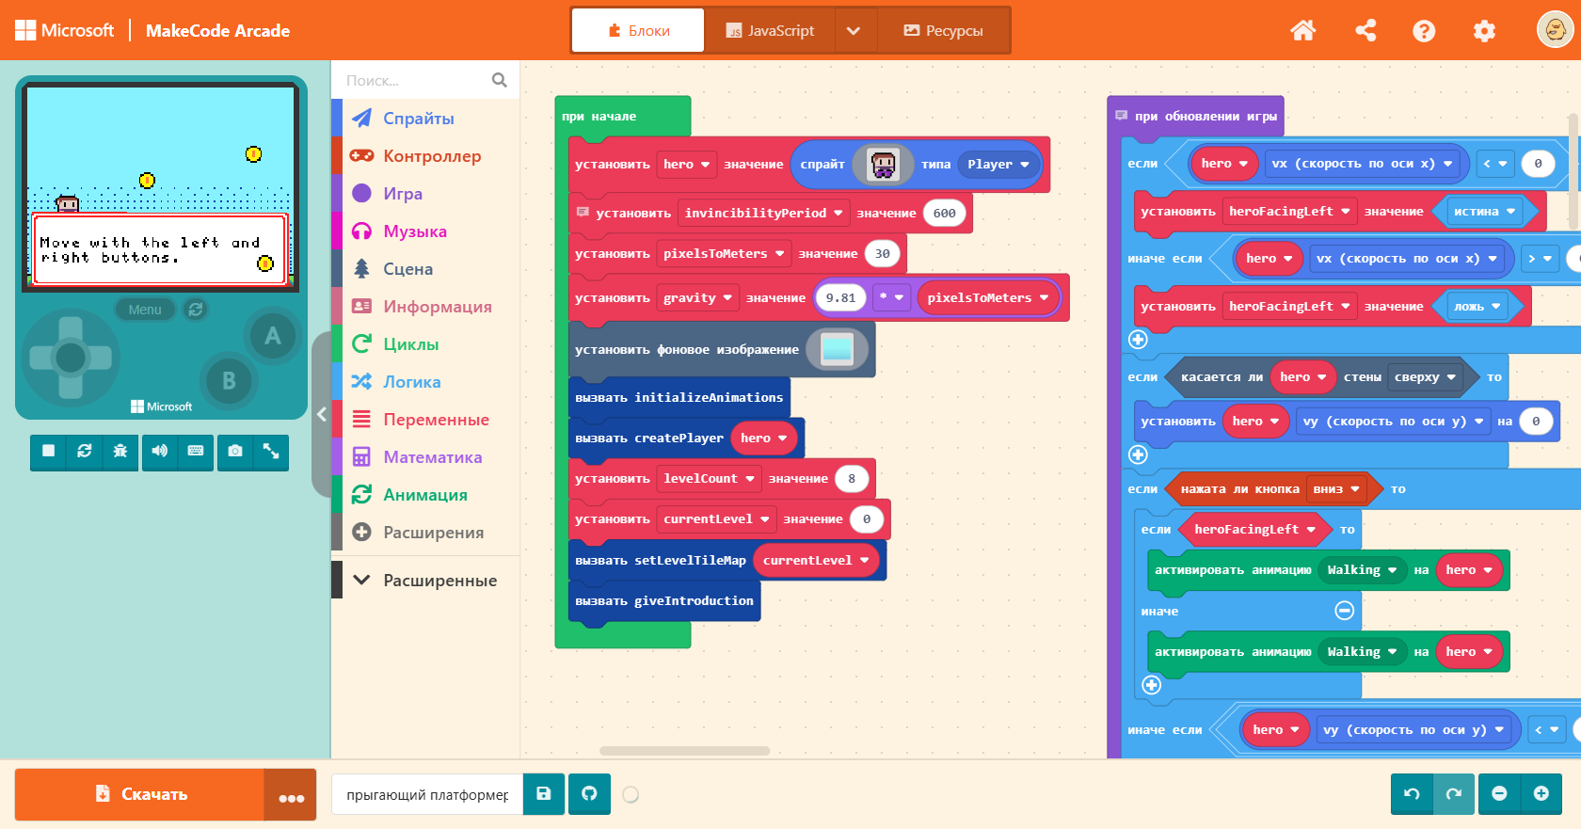Open the сверху wall direction dropdown
Viewport: 1581px width, 829px height.
(x=1425, y=376)
